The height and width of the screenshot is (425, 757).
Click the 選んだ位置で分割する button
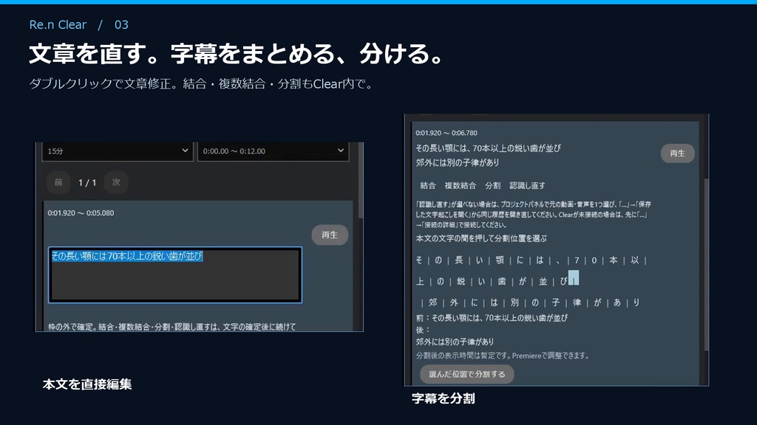(467, 374)
